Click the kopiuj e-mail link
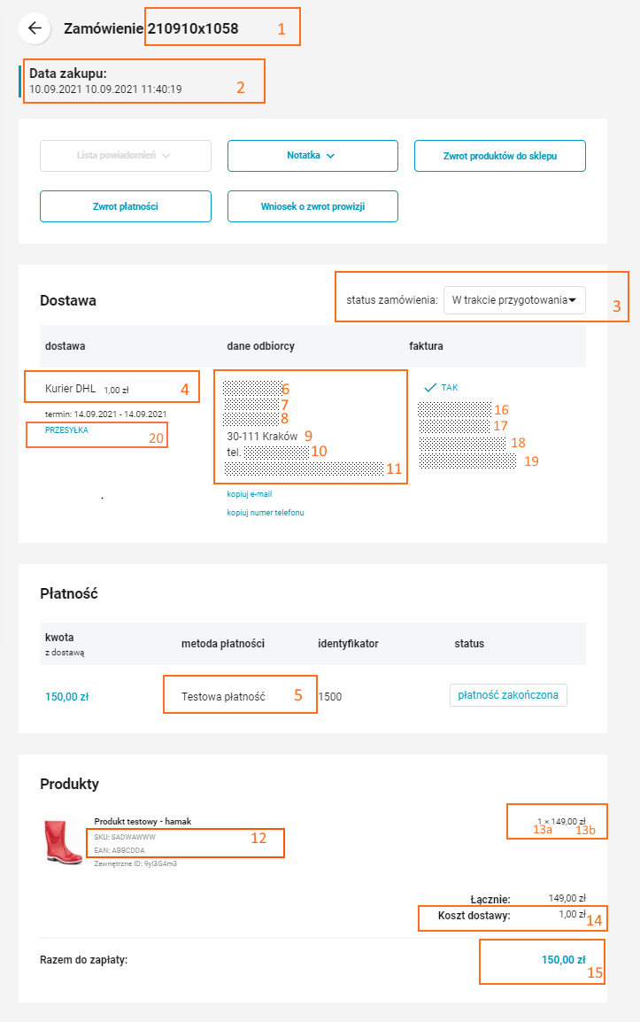Screen dimensions: 640x1022 coord(250,494)
